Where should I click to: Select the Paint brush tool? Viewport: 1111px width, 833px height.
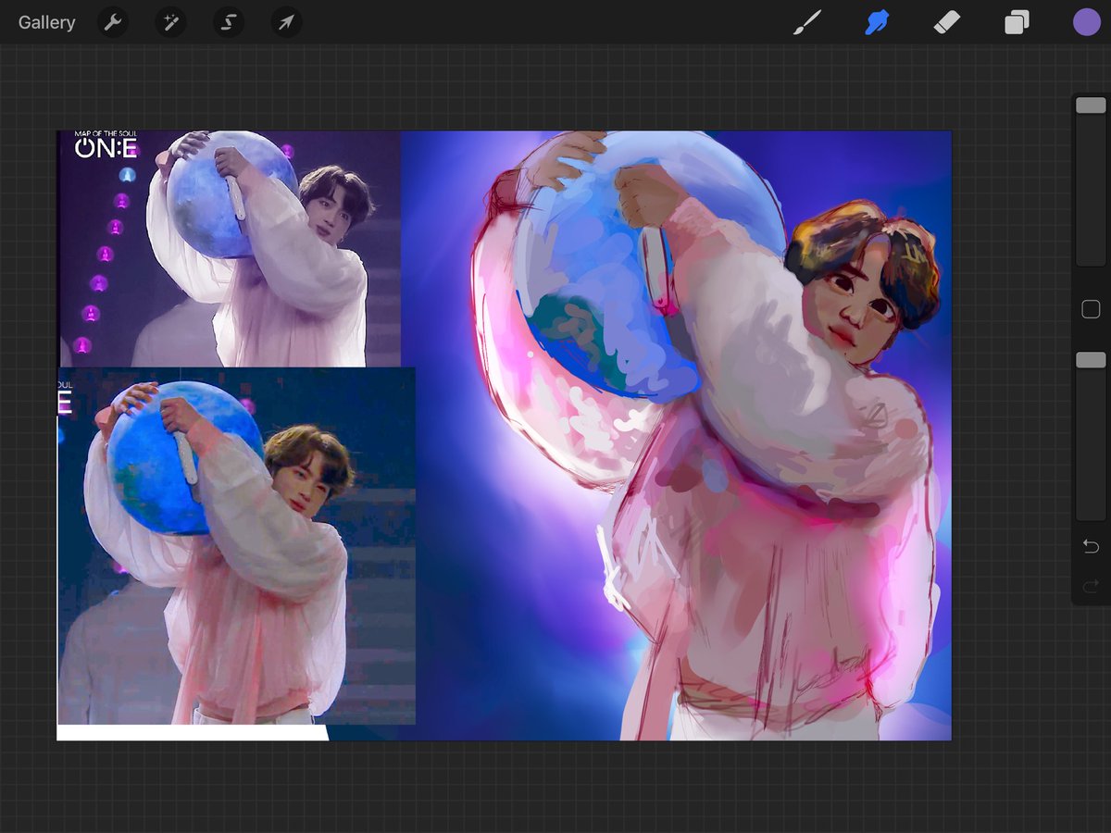[807, 22]
